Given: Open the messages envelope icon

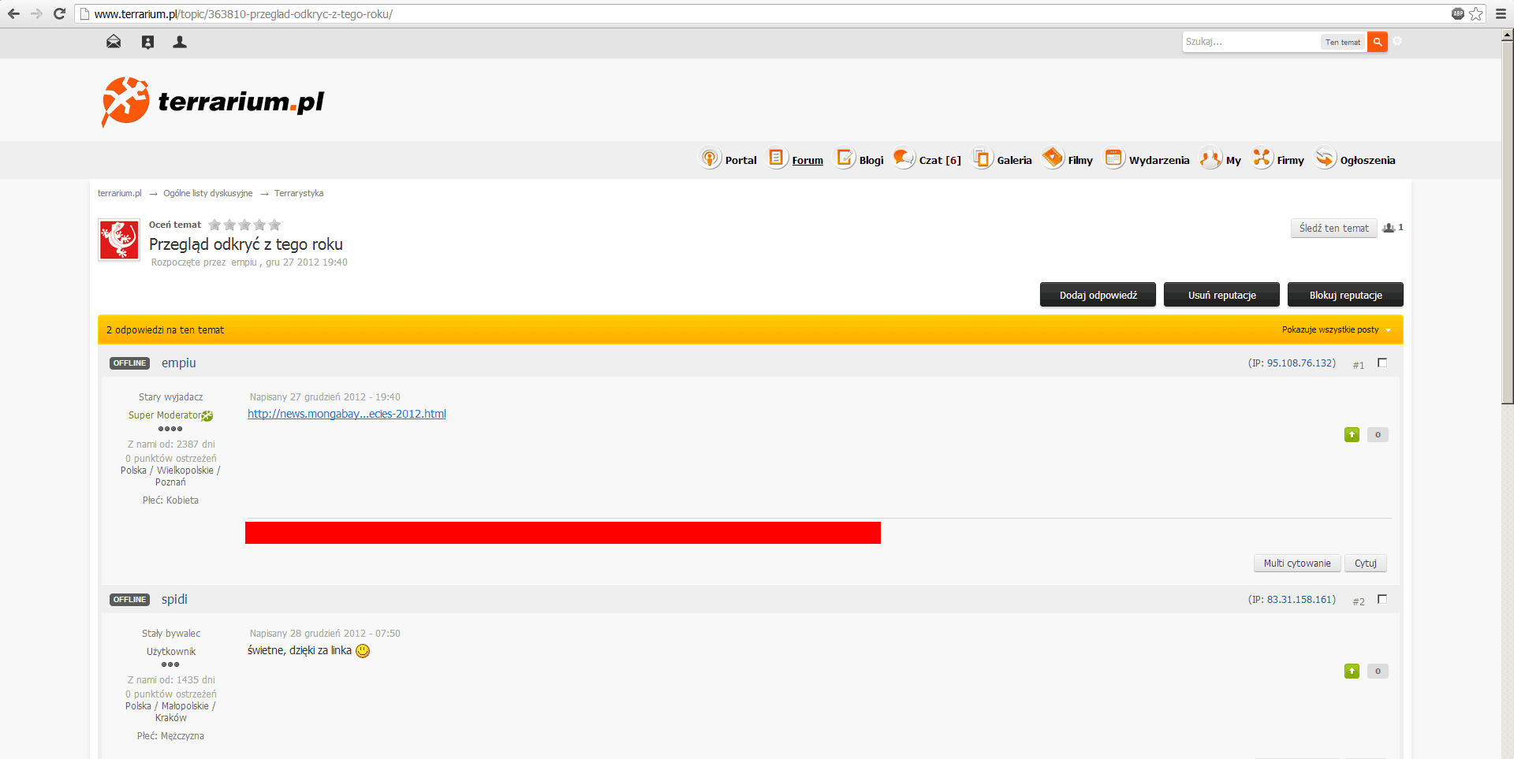Looking at the screenshot, I should [114, 42].
